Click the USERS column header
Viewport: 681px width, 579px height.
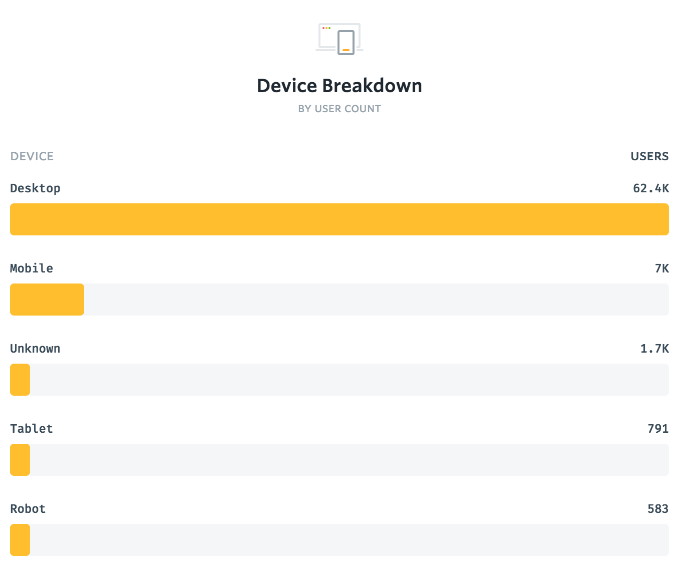coord(649,156)
